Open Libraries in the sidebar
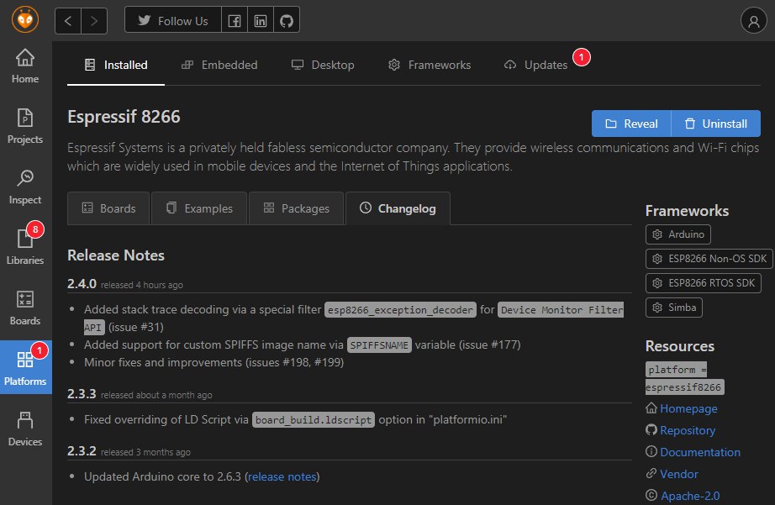 [25, 248]
